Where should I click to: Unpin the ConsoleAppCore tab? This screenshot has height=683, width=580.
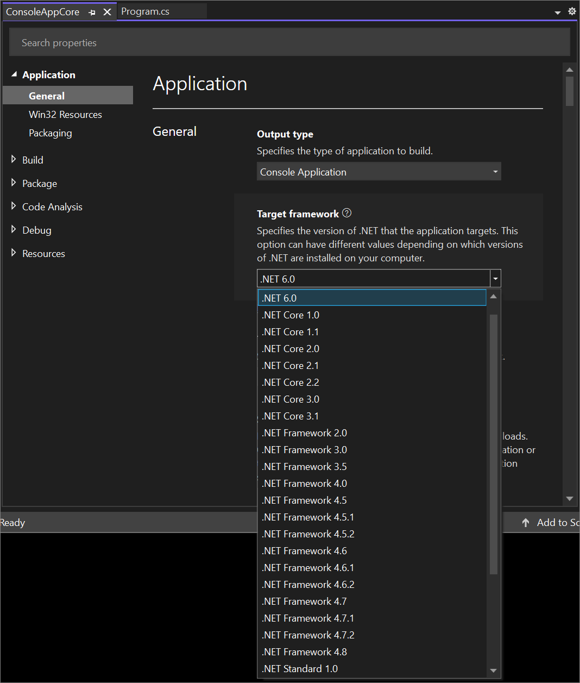coord(91,11)
